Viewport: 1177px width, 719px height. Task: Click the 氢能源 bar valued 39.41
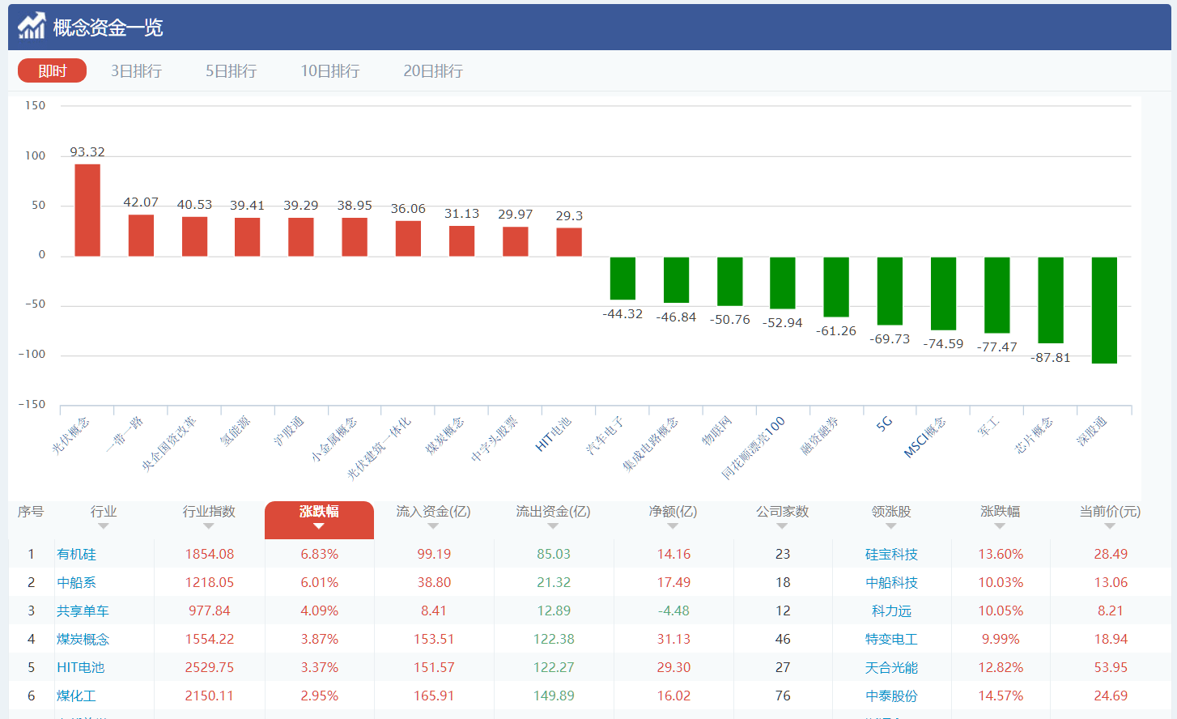click(x=247, y=237)
